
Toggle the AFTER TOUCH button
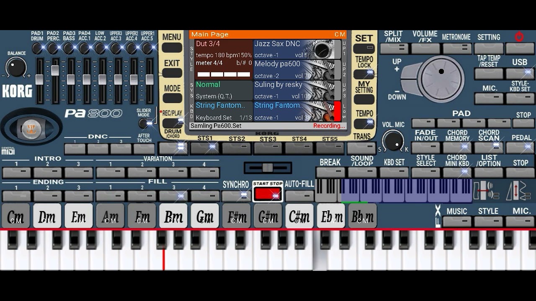coord(144,148)
